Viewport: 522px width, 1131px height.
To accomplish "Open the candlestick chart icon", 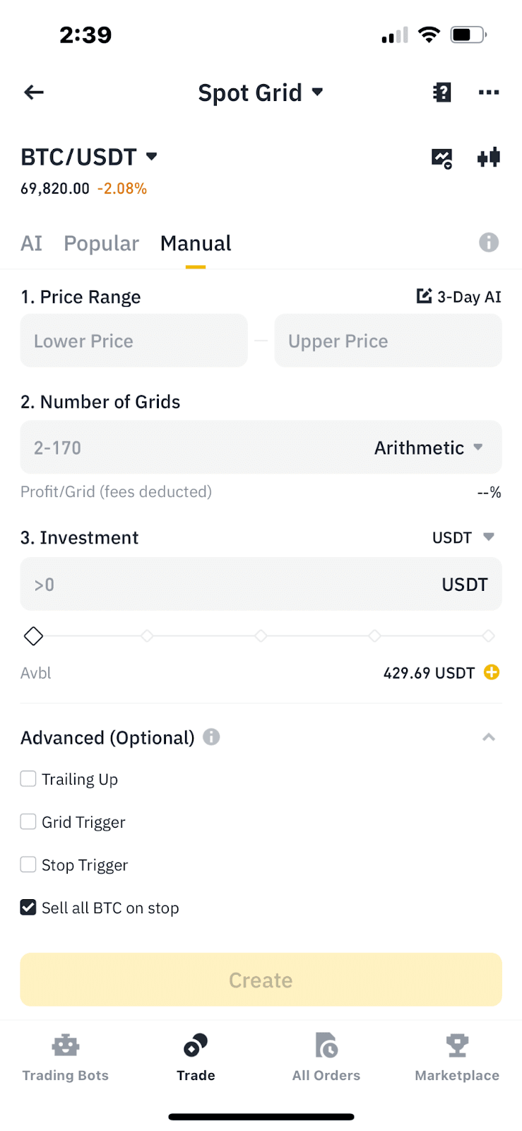I will pyautogui.click(x=488, y=158).
